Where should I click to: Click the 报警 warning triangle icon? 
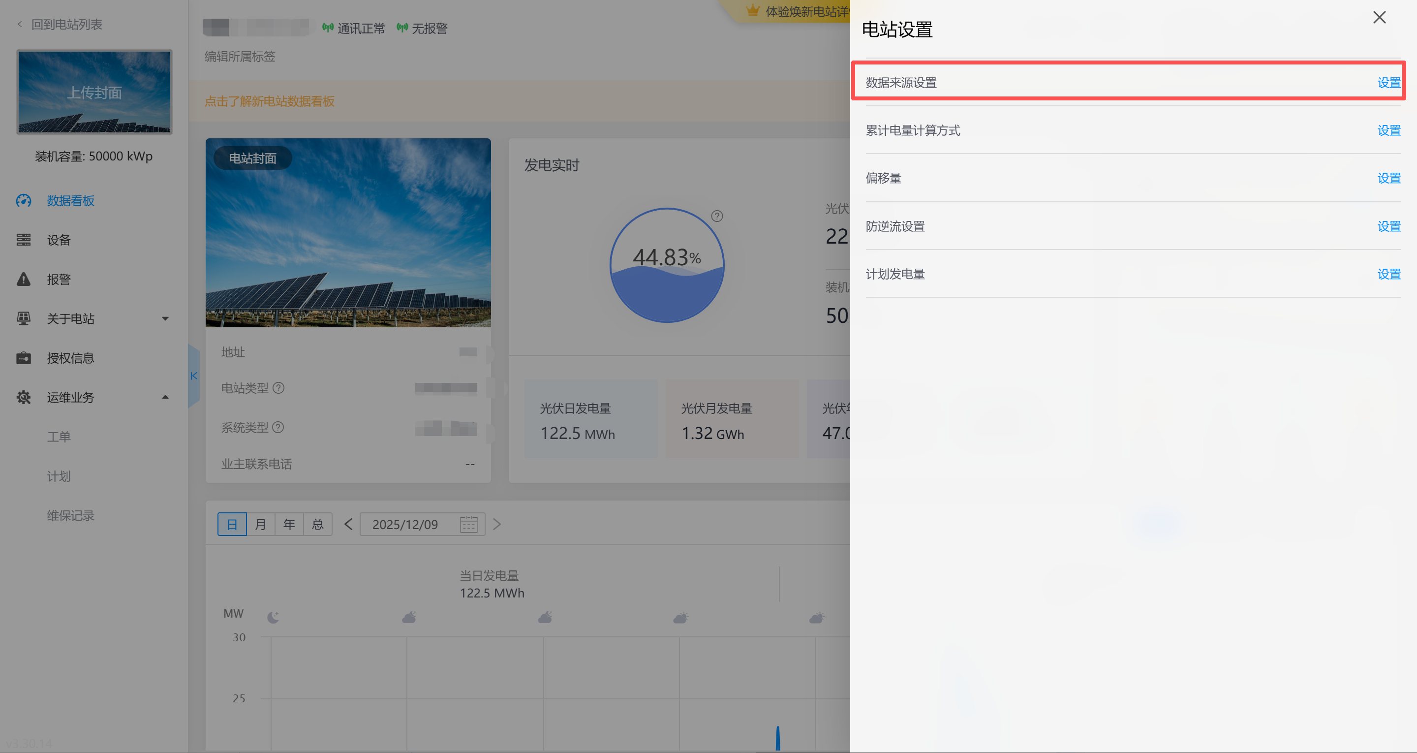(x=24, y=279)
